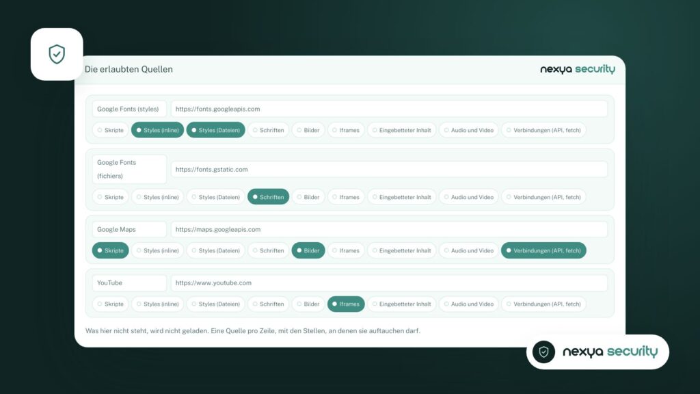Edit the https://www.youtube.com URL field
The image size is (700, 394).
(389, 283)
